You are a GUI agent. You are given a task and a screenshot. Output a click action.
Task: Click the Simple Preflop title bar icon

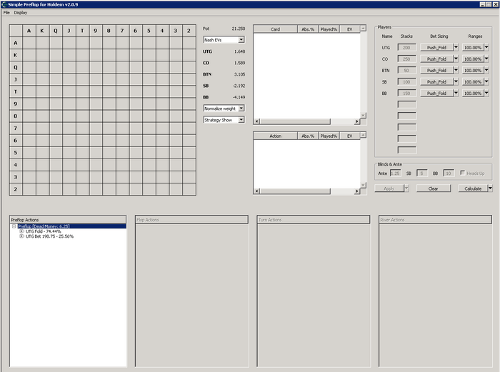[4, 4]
